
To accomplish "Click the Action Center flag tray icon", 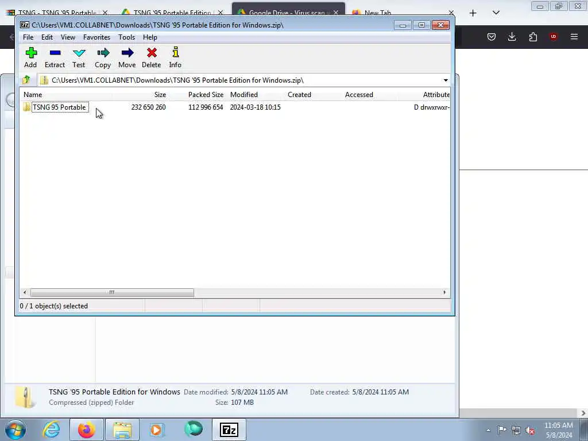I will pos(502,430).
